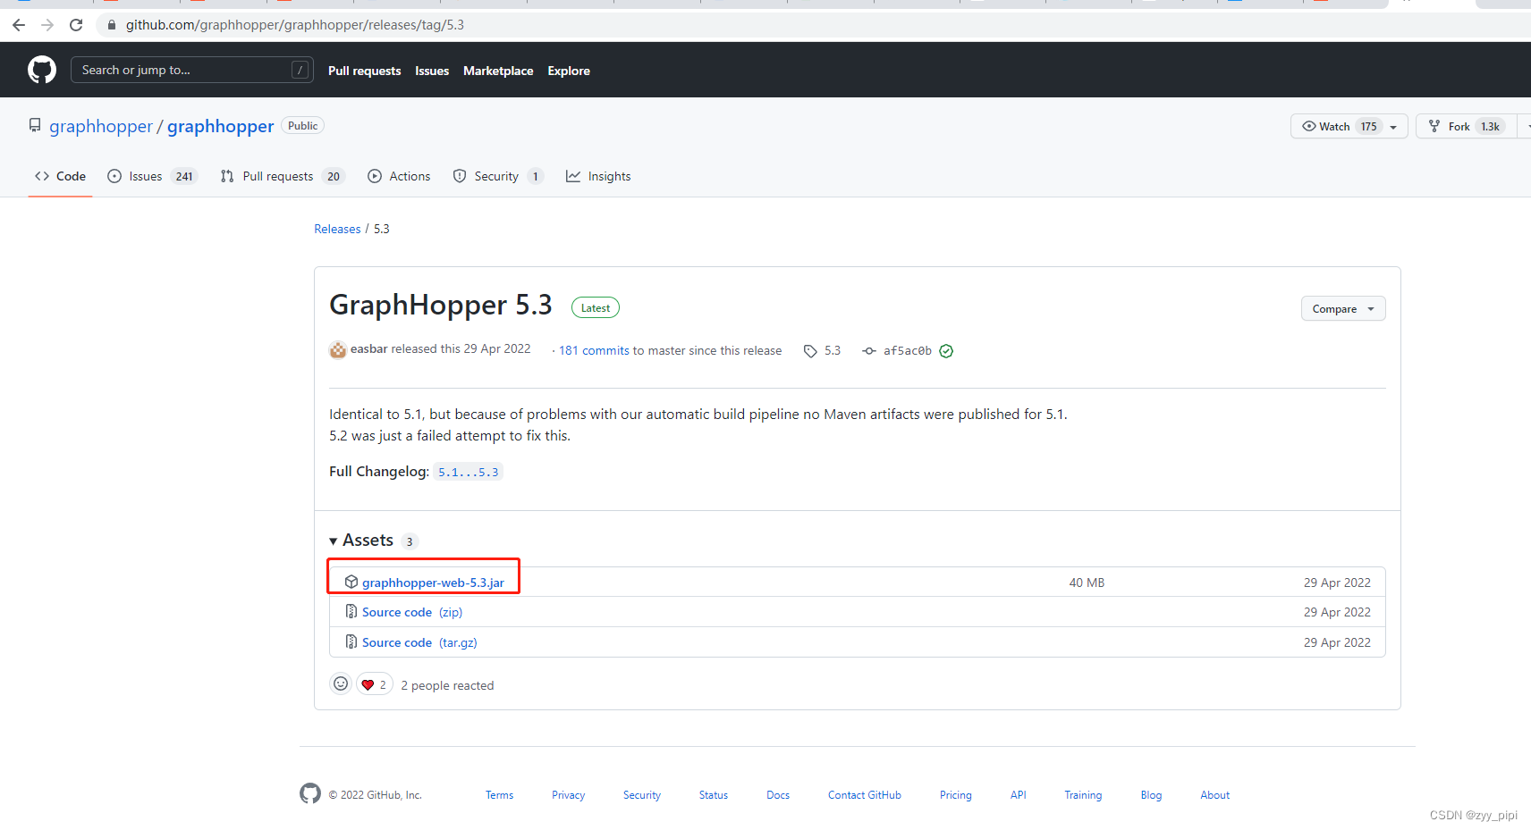Collapse the Assets section
This screenshot has height=830, width=1531.
point(334,541)
